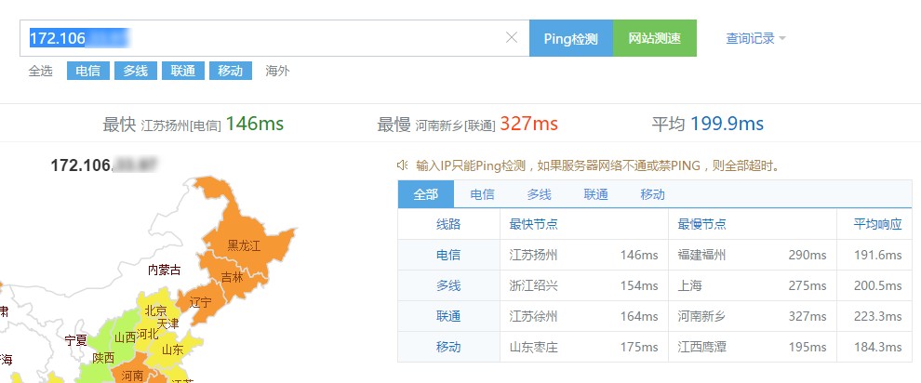Screen dimensions: 921x383
Task: Click the 网站测速 button
Action: 655,38
